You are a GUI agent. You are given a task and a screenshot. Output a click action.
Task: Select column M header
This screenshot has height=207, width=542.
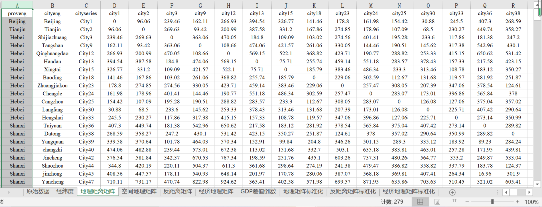tap(371, 5)
